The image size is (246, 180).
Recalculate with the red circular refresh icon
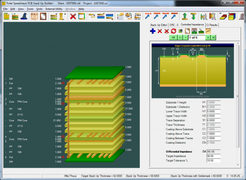pyautogui.click(x=173, y=31)
